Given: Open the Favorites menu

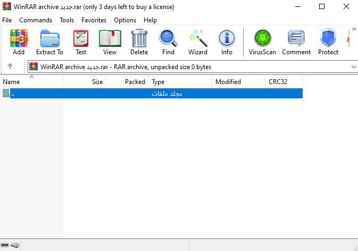Looking at the screenshot, I should (x=94, y=20).
